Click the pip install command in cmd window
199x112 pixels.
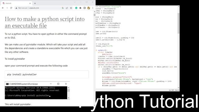tap(36, 96)
